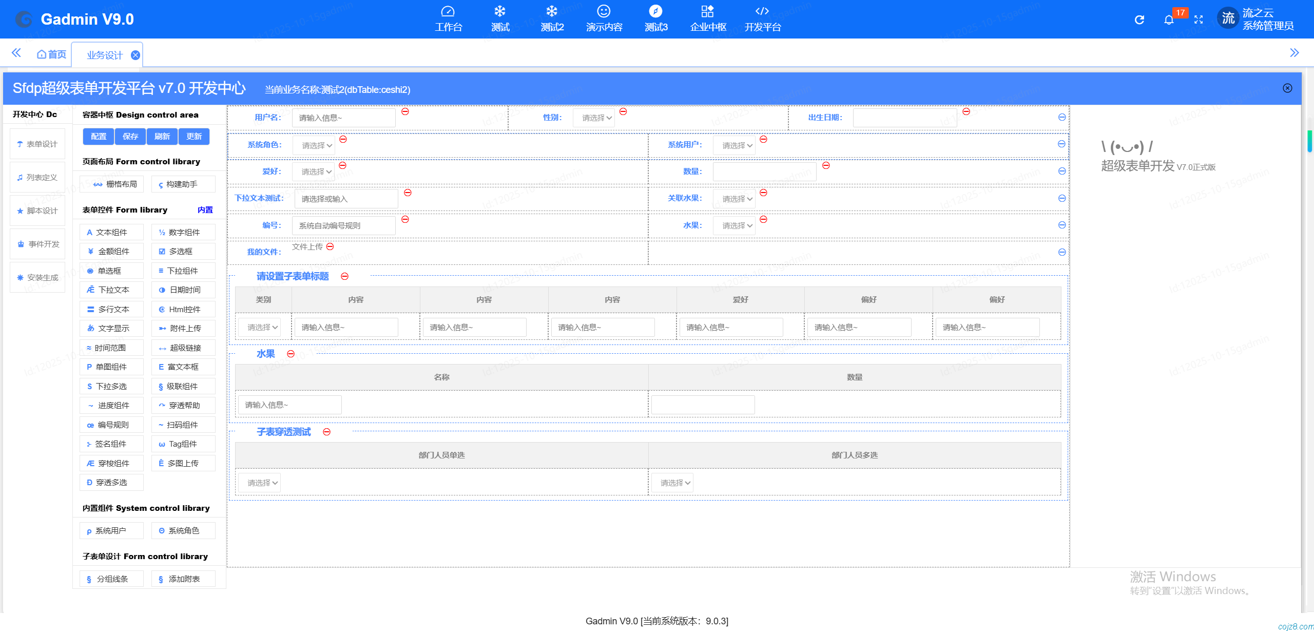This screenshot has height=631, width=1314.
Task: Switch to the 首页 tab
Action: click(52, 54)
